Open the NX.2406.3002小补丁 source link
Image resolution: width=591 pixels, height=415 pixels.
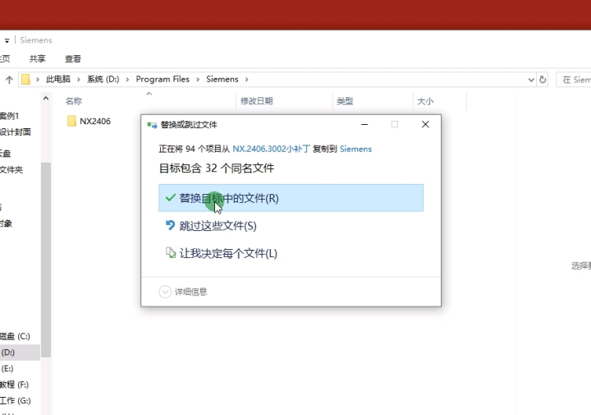pyautogui.click(x=271, y=149)
